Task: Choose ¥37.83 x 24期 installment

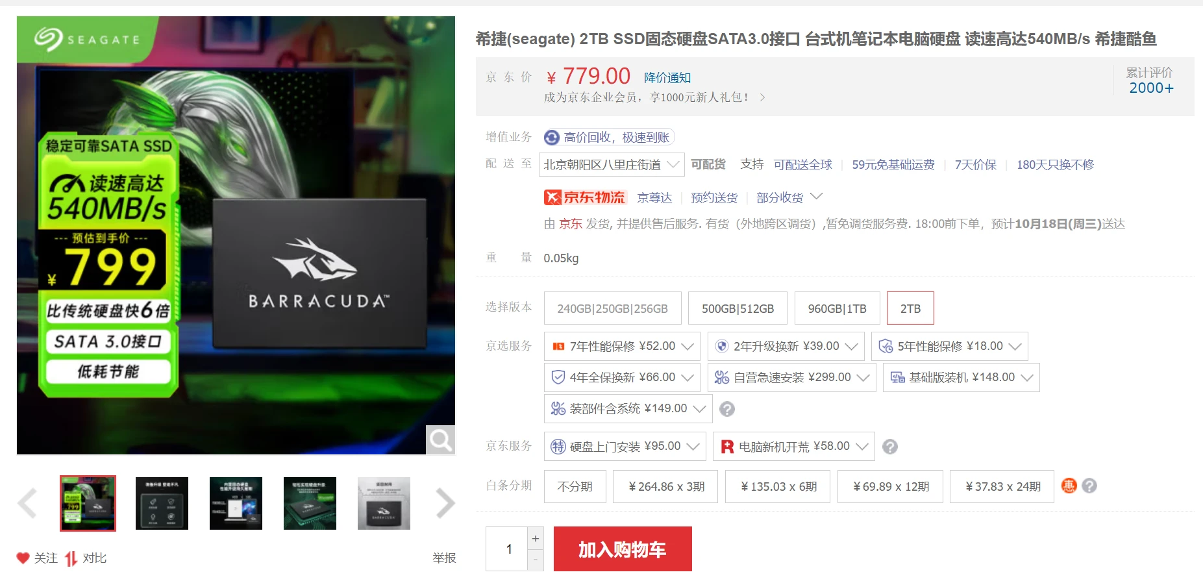Action: coord(1002,486)
